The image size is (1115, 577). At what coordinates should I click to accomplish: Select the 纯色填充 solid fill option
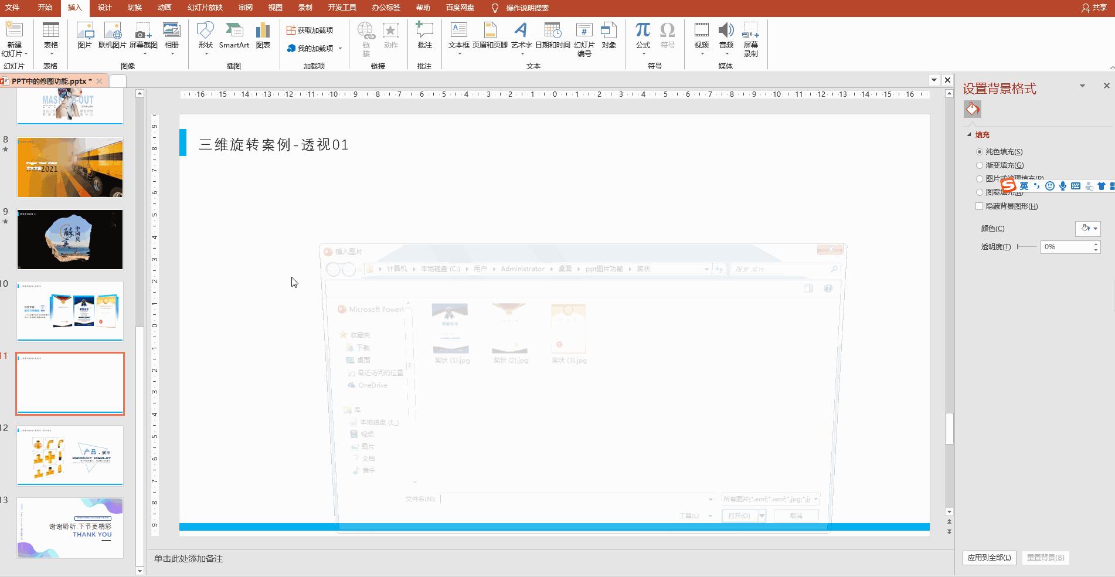(979, 152)
